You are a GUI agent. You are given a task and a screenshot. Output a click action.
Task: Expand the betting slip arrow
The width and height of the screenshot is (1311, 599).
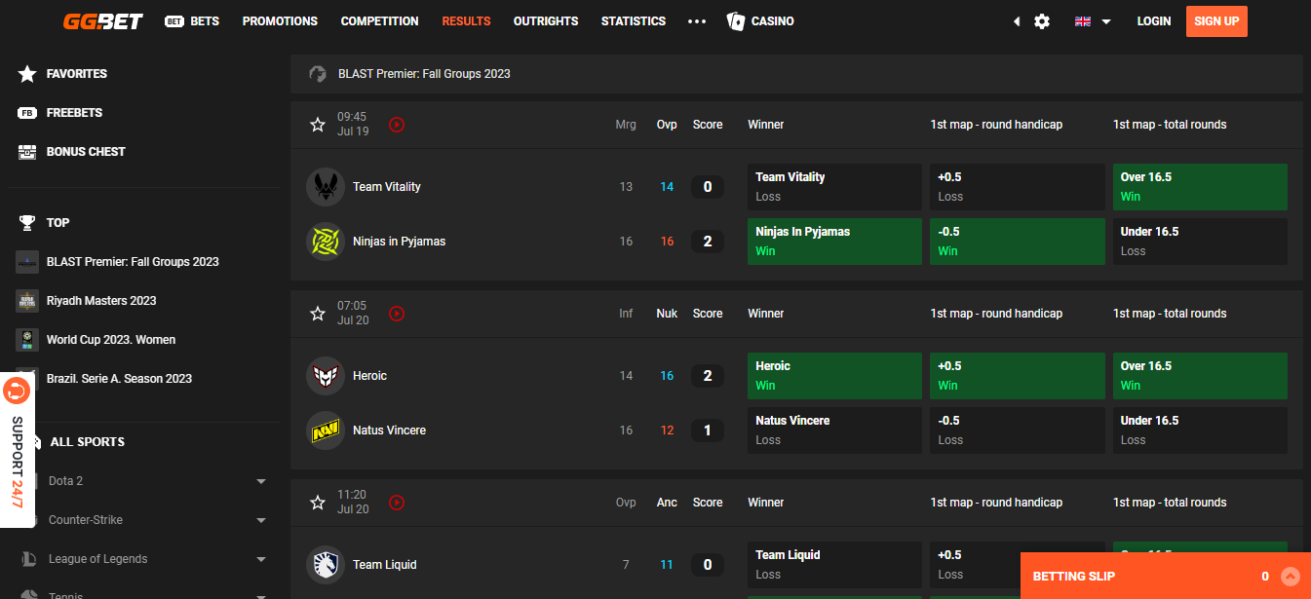(1291, 577)
